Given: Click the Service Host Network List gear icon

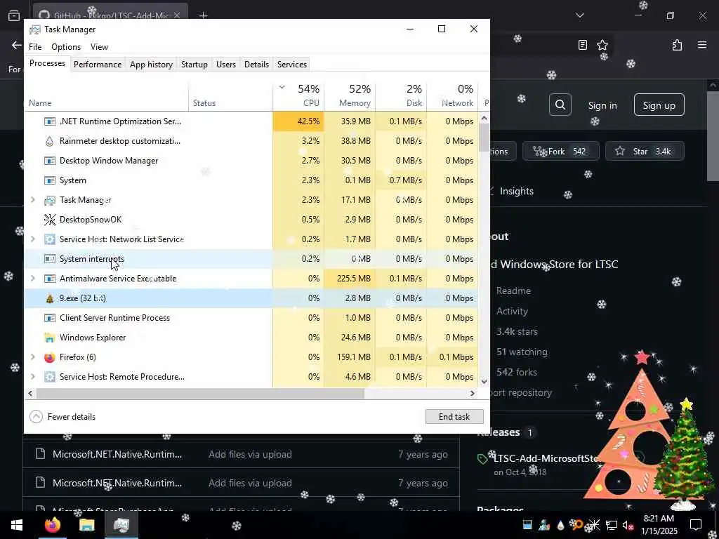Looking at the screenshot, I should click(x=50, y=239).
